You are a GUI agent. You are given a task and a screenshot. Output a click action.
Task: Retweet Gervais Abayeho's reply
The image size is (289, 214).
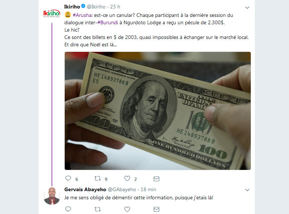pyautogui.click(x=97, y=209)
